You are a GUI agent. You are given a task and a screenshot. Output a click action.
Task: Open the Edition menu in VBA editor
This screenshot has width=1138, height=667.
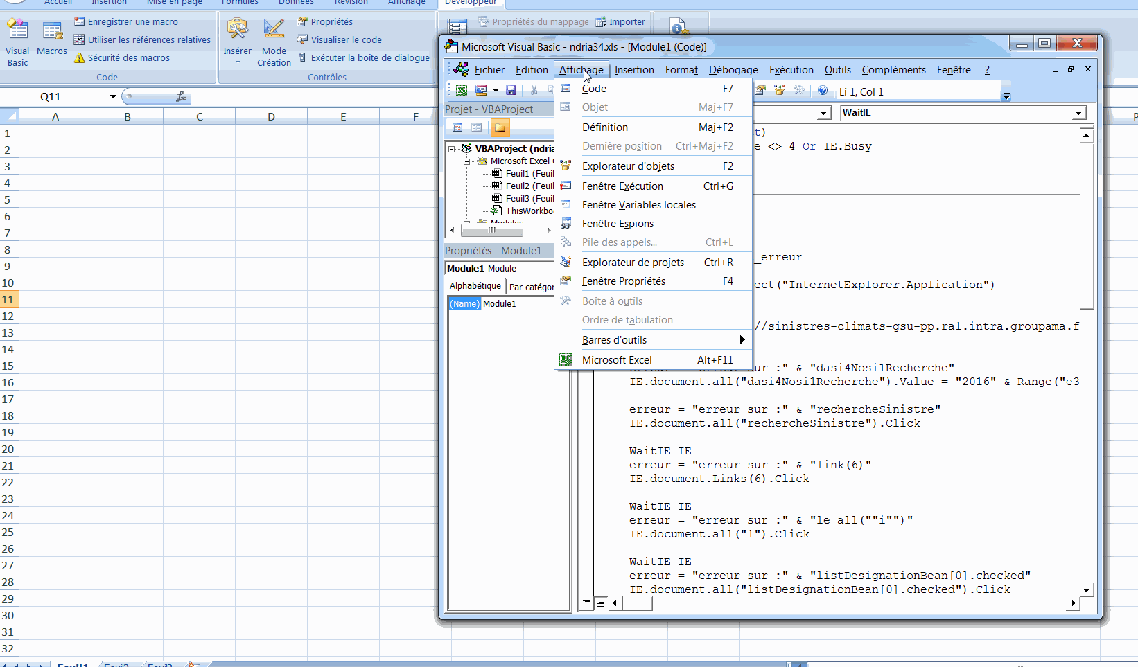(x=532, y=70)
